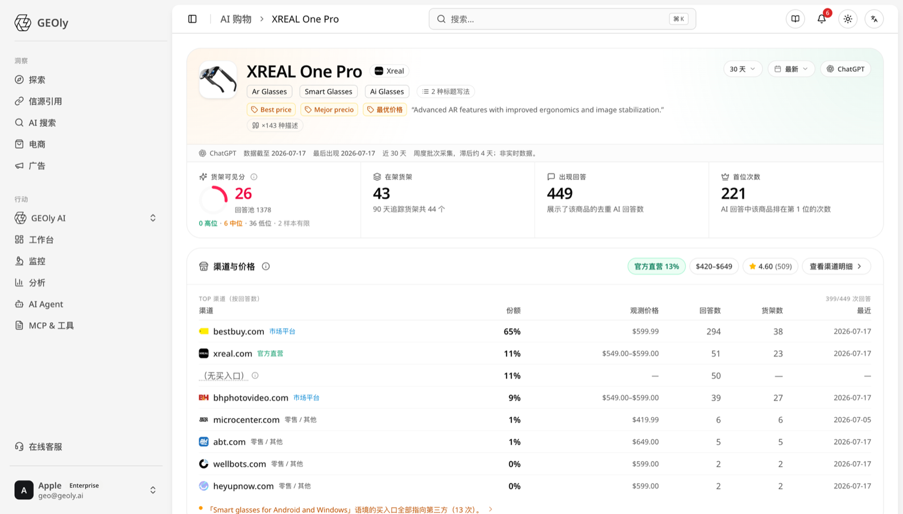
Task: Click the AI 购物 breadcrumb
Action: click(x=236, y=19)
